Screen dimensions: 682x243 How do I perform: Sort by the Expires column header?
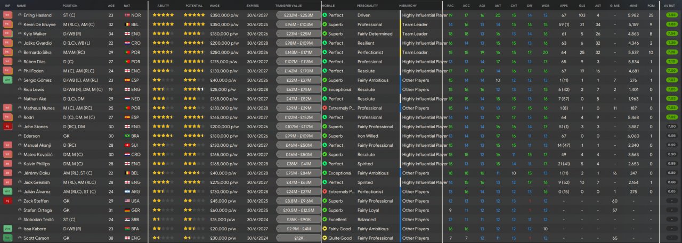tap(253, 5)
